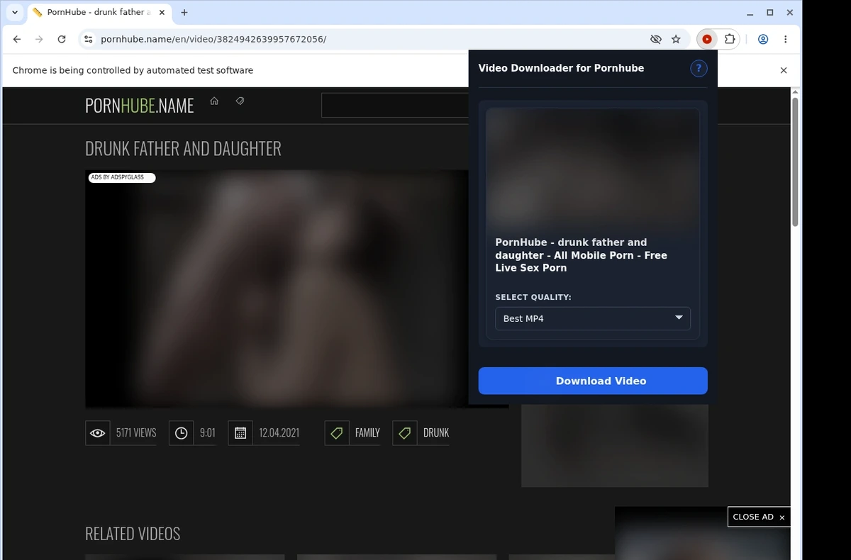Image resolution: width=851 pixels, height=560 pixels.
Task: Go forward to the next page
Action: coord(39,40)
